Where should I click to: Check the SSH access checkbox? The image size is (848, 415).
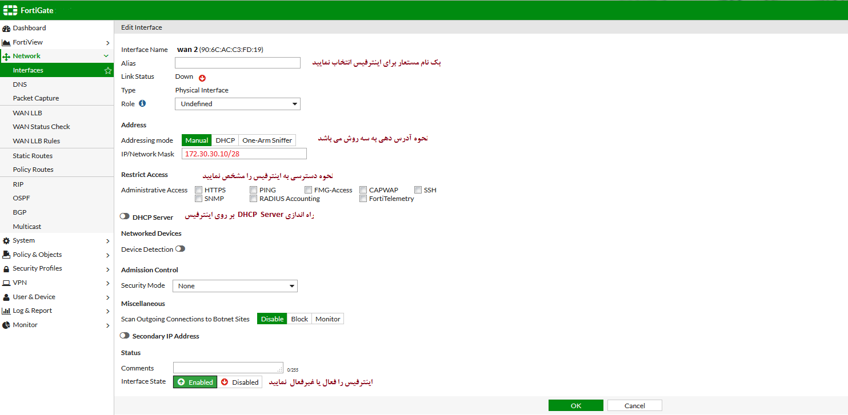[418, 190]
